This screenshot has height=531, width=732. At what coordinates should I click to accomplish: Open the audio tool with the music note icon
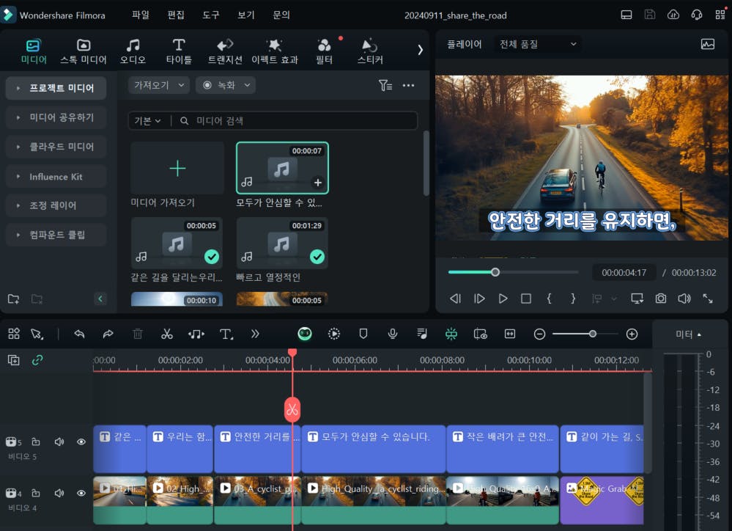point(196,334)
